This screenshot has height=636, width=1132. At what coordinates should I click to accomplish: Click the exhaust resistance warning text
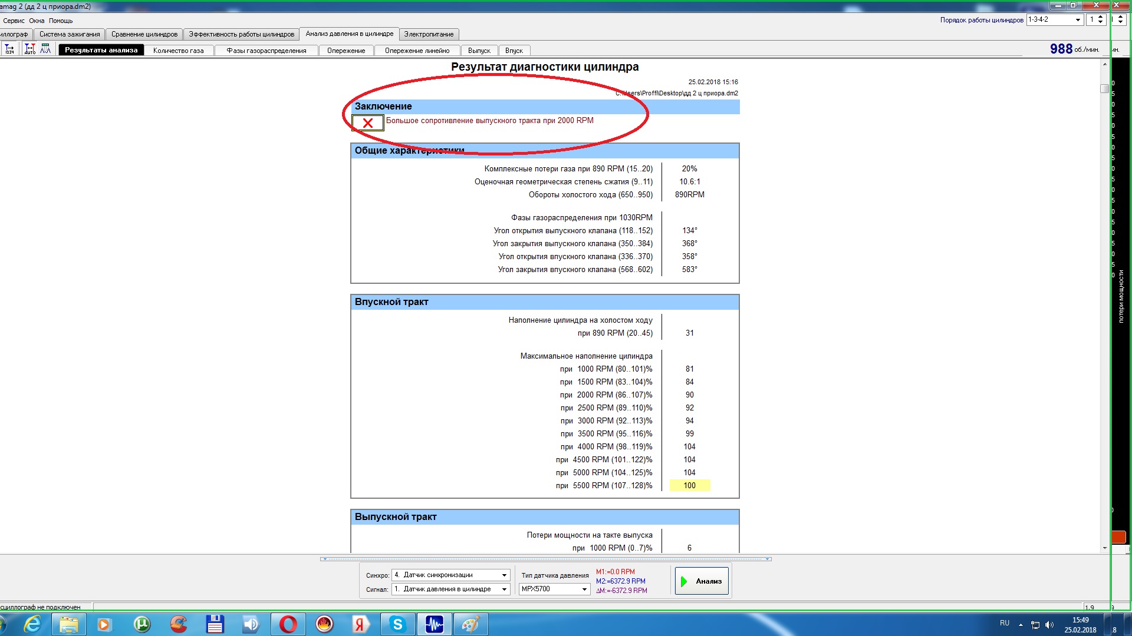[x=489, y=121]
